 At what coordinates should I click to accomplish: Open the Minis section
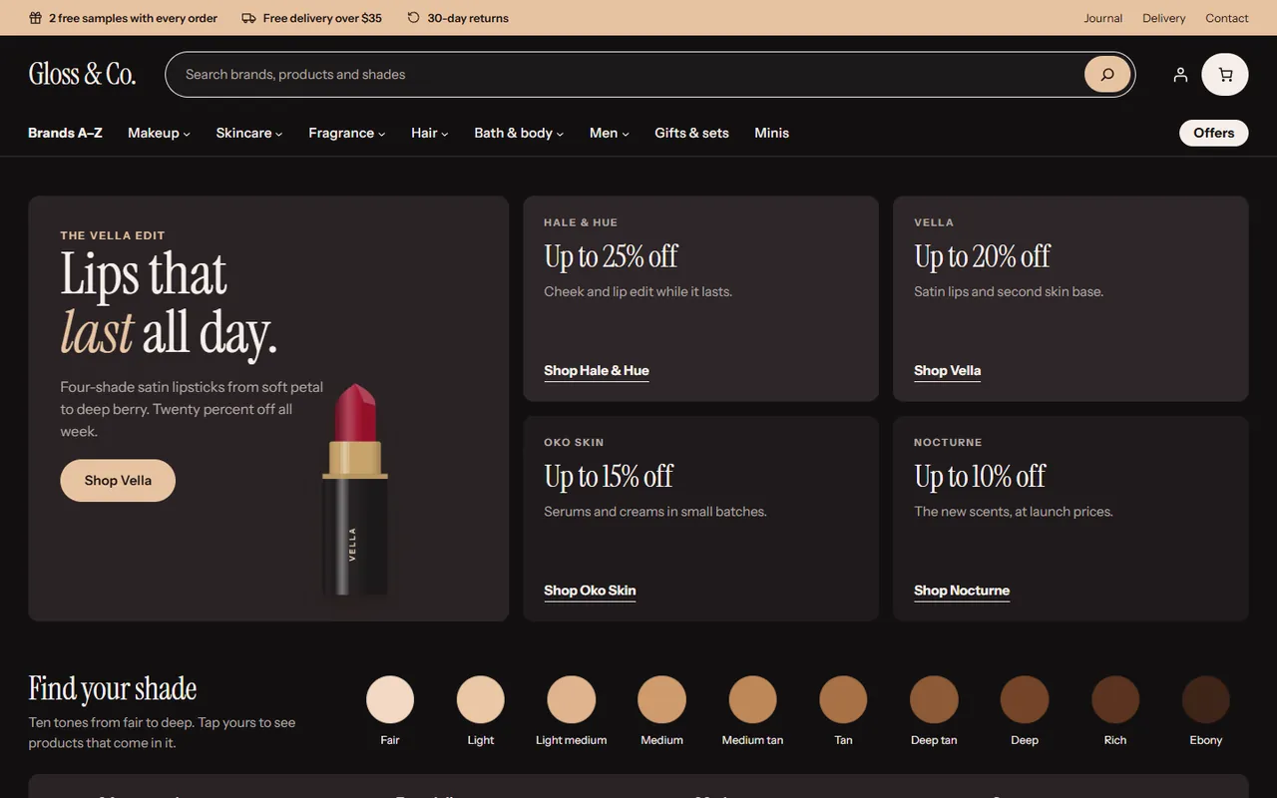tap(771, 133)
